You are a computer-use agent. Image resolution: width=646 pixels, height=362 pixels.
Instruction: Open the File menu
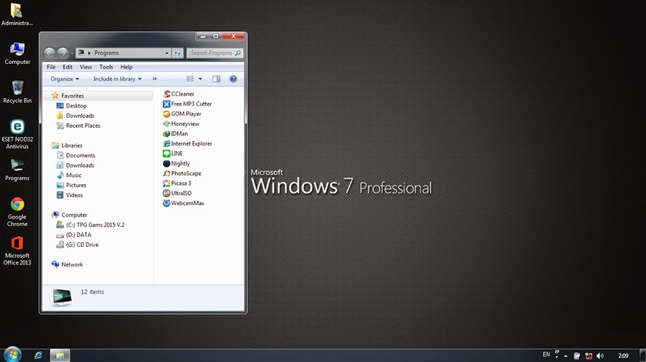[51, 67]
